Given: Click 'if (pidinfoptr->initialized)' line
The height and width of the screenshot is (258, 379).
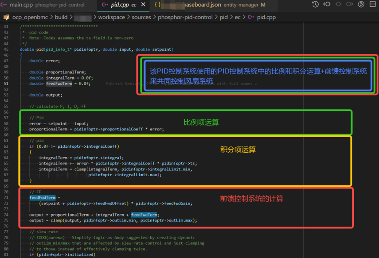Looking at the screenshot, I should [63, 255].
